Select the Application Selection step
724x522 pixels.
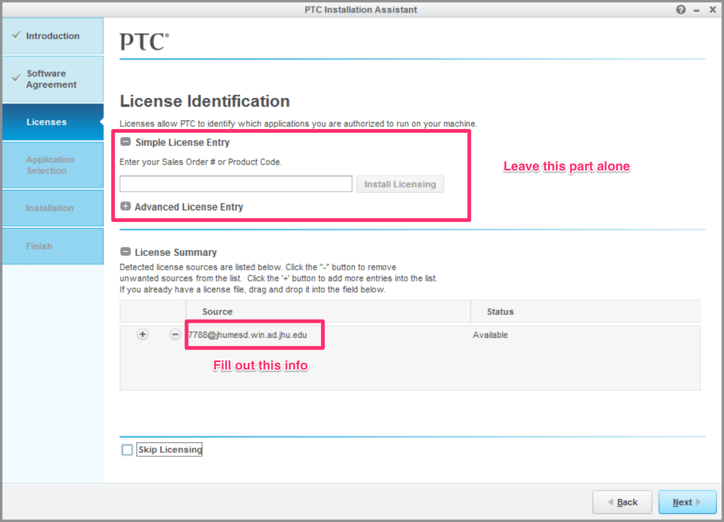tap(53, 165)
